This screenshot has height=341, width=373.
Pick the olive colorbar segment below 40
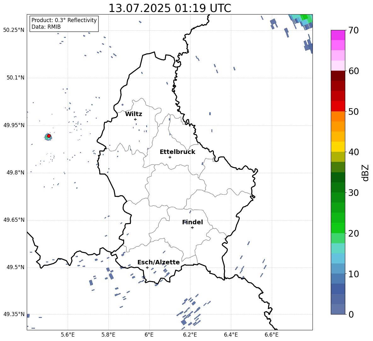point(338,157)
